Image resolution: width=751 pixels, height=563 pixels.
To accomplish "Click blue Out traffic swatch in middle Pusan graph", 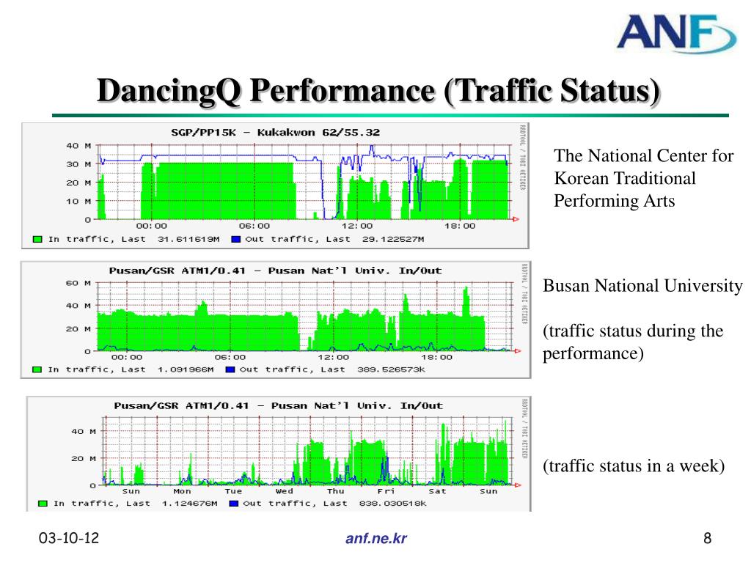I will (230, 369).
